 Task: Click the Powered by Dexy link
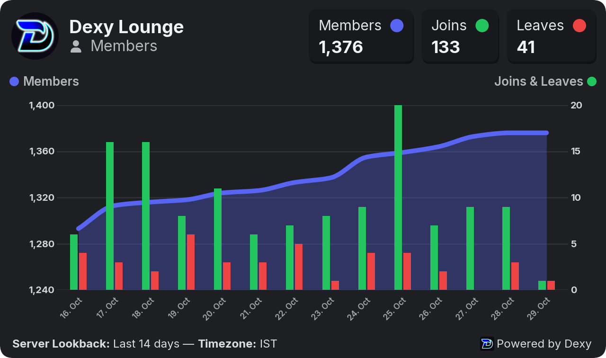click(x=536, y=344)
